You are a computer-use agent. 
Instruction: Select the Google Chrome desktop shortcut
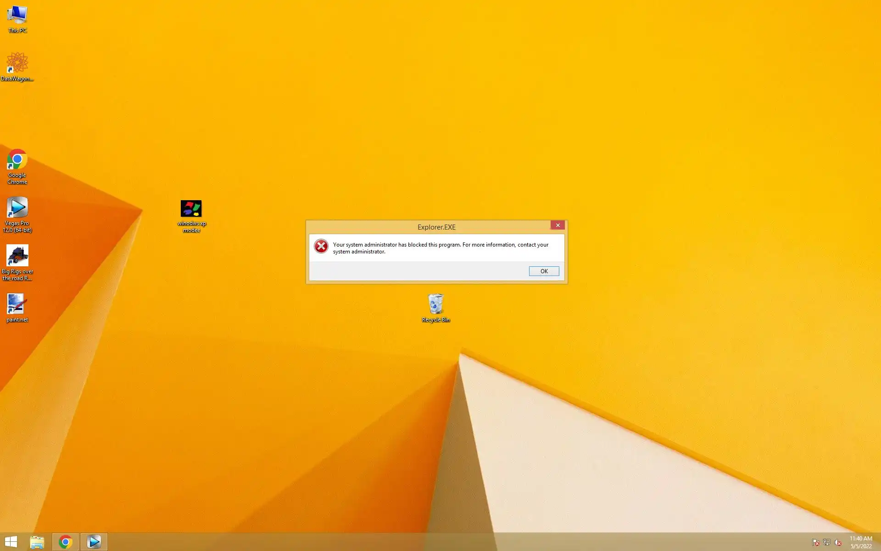pyautogui.click(x=17, y=166)
